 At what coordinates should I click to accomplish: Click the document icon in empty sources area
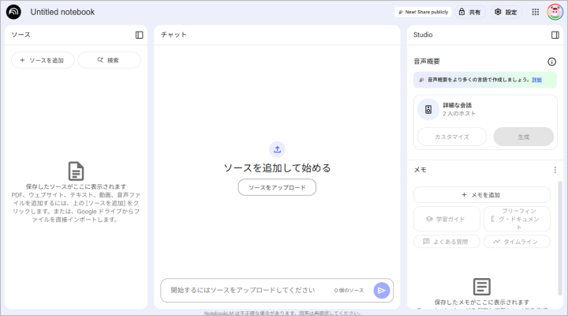point(76,171)
